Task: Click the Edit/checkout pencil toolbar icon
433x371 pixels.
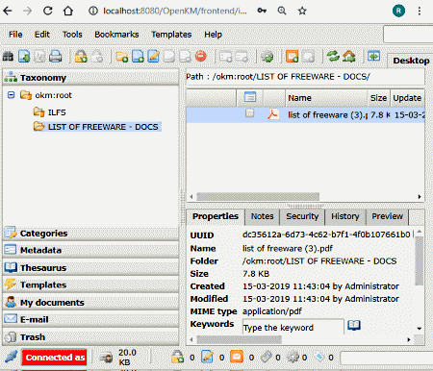Action: 154,57
